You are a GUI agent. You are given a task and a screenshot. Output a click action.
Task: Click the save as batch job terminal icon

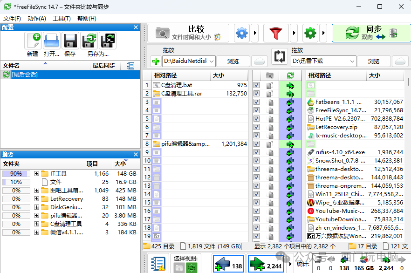click(108, 41)
